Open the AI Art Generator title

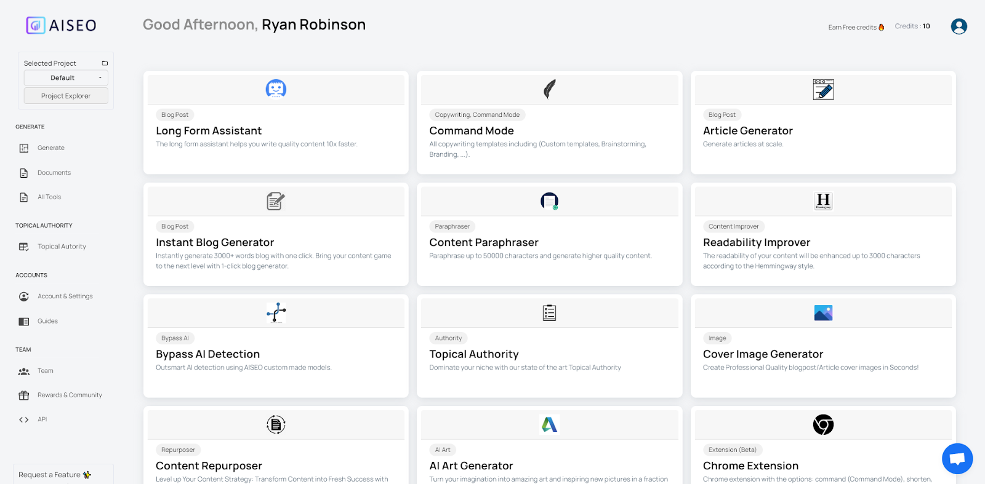471,466
